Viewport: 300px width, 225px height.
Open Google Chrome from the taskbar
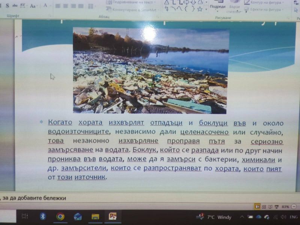click(x=60, y=216)
